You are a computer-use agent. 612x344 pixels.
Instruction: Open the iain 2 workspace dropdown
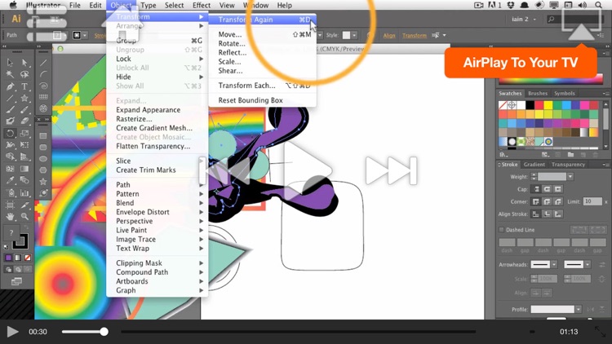tap(523, 19)
